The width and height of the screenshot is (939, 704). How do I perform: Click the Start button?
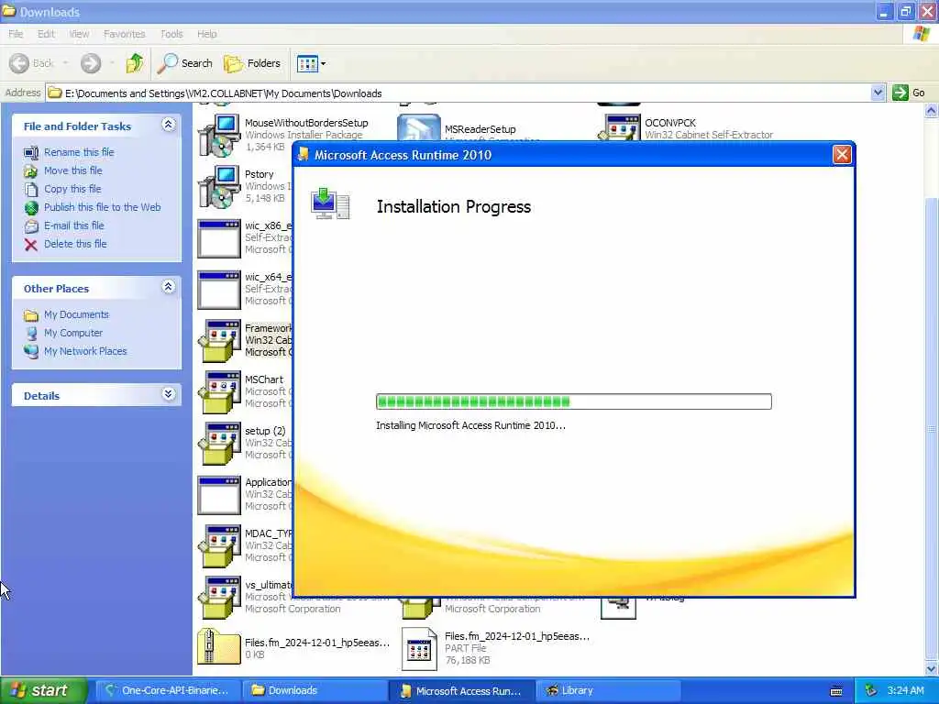coord(44,690)
